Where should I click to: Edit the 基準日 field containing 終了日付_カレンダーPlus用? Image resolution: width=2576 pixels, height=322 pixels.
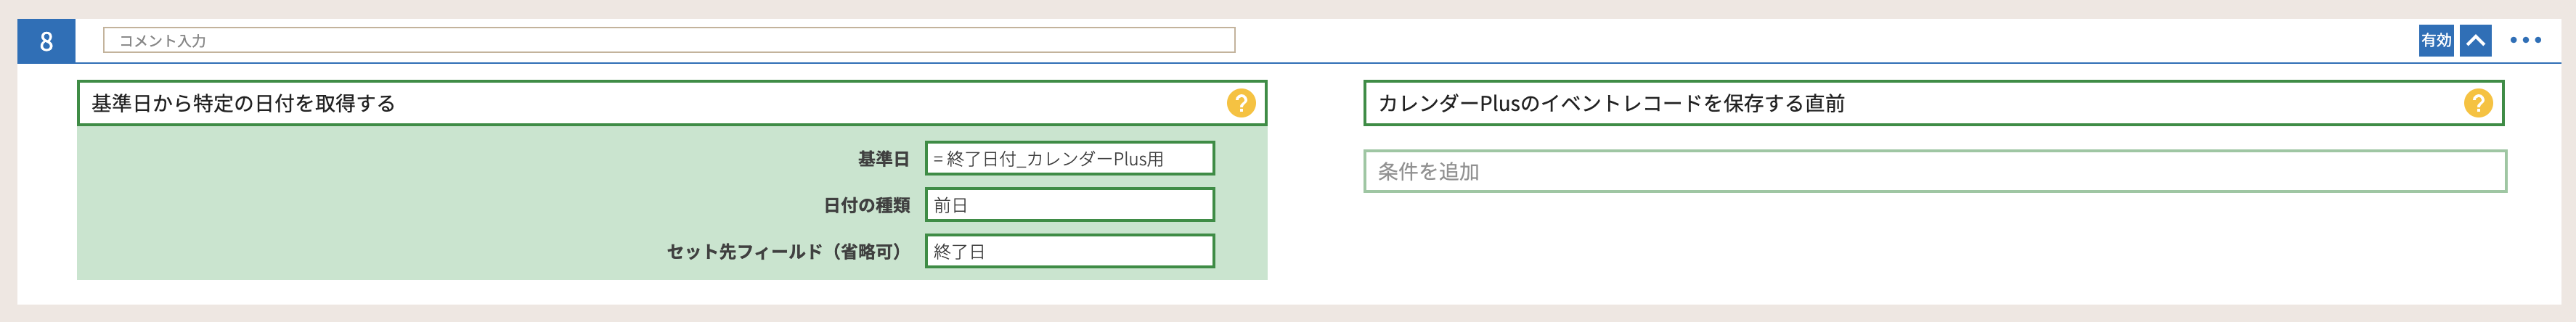(x=1069, y=158)
